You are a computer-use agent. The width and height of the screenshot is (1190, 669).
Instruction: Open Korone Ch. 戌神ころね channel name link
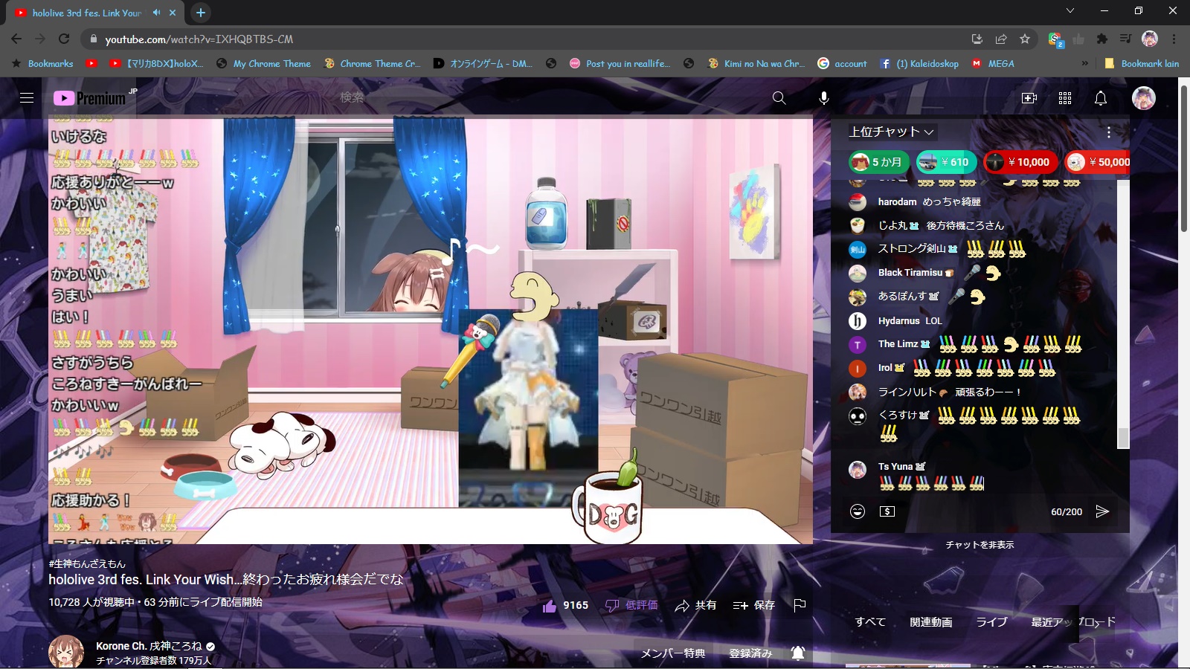click(149, 646)
